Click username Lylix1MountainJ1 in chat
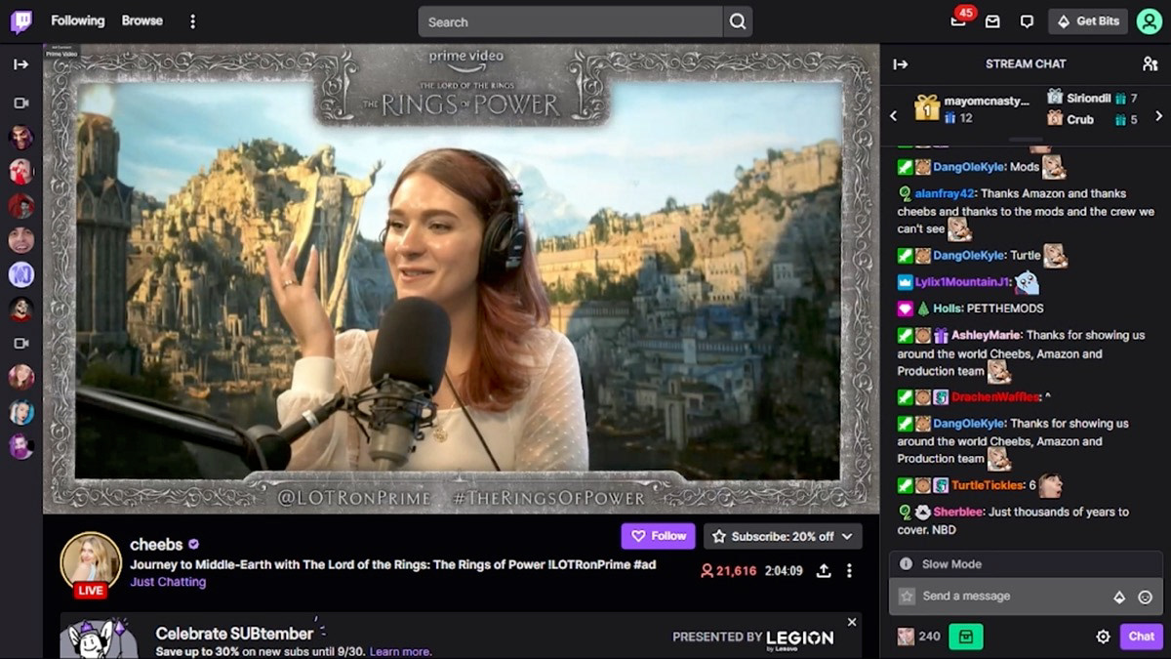 pyautogui.click(x=963, y=282)
